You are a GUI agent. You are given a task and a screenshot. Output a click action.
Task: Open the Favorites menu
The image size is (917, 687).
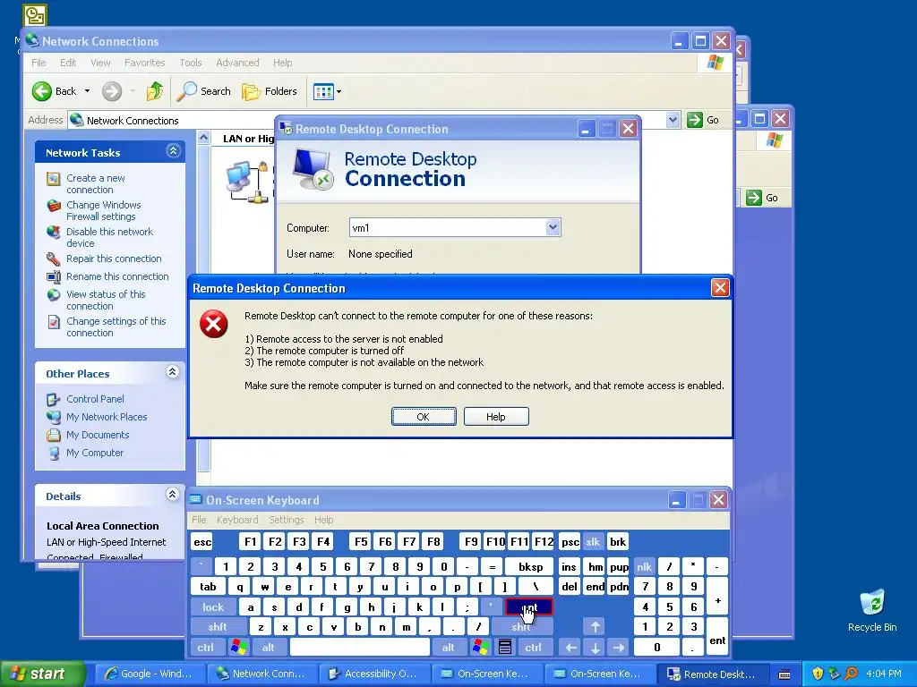144,63
